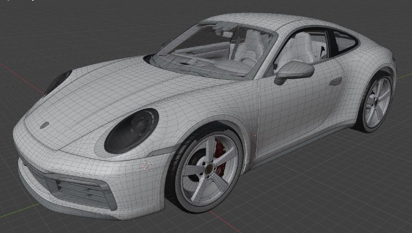The image size is (412, 233).
Task: Select the far headlight beside the hood
Action: (x=57, y=82)
